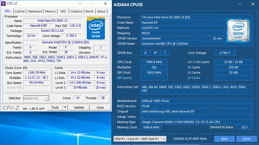
Task: Close the CPU-Z window with X
Action: pos(105,4)
